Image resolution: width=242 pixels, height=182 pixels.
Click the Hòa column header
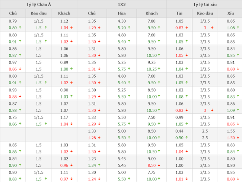coord(122,13)
